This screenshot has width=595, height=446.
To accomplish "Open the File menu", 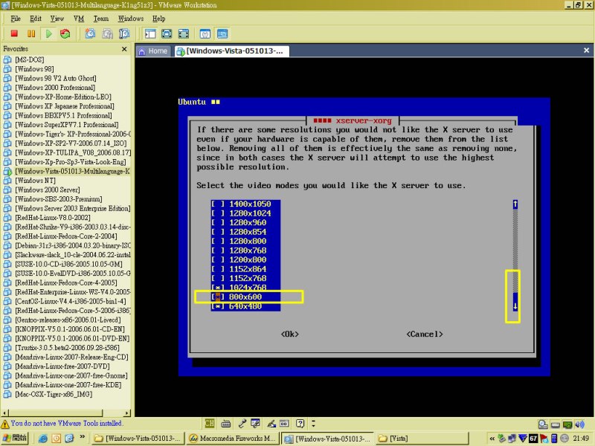I will coord(16,19).
